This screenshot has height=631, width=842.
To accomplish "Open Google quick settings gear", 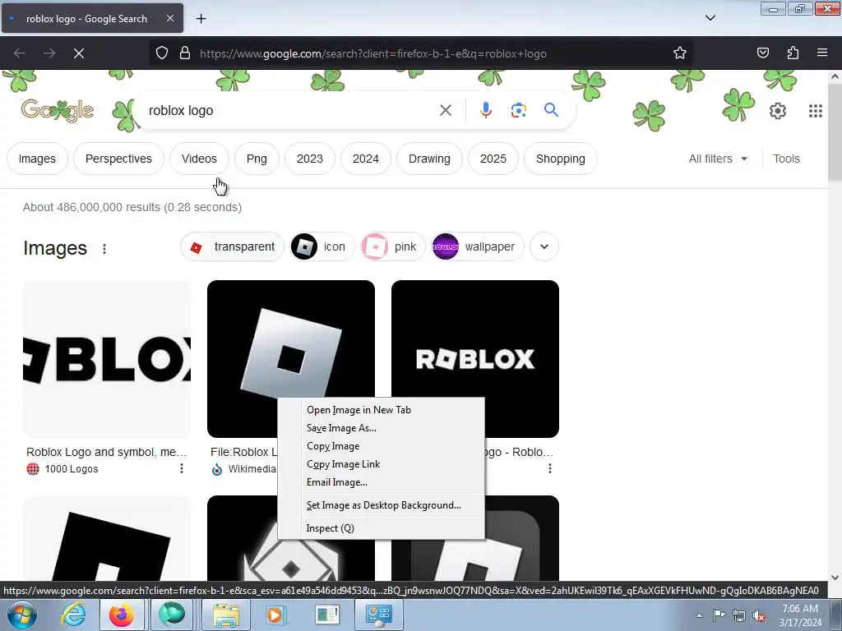I will click(778, 111).
